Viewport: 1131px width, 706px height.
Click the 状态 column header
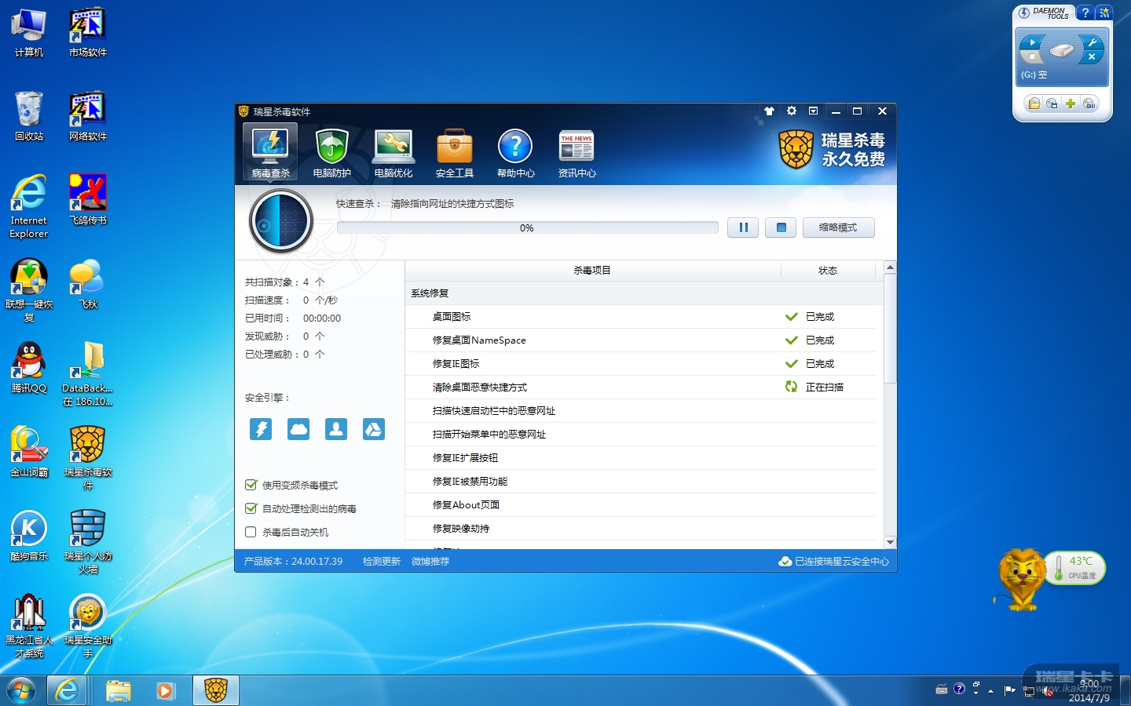[x=828, y=271]
